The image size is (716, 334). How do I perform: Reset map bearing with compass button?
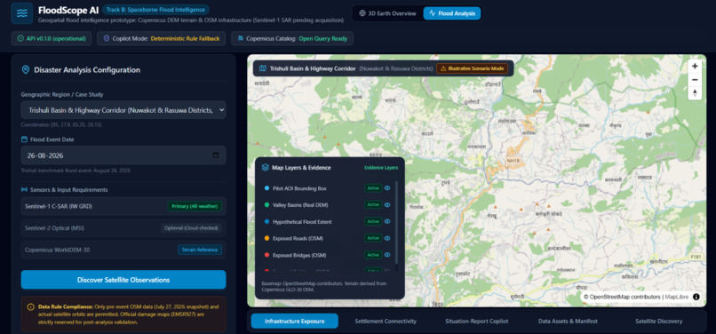pyautogui.click(x=695, y=92)
